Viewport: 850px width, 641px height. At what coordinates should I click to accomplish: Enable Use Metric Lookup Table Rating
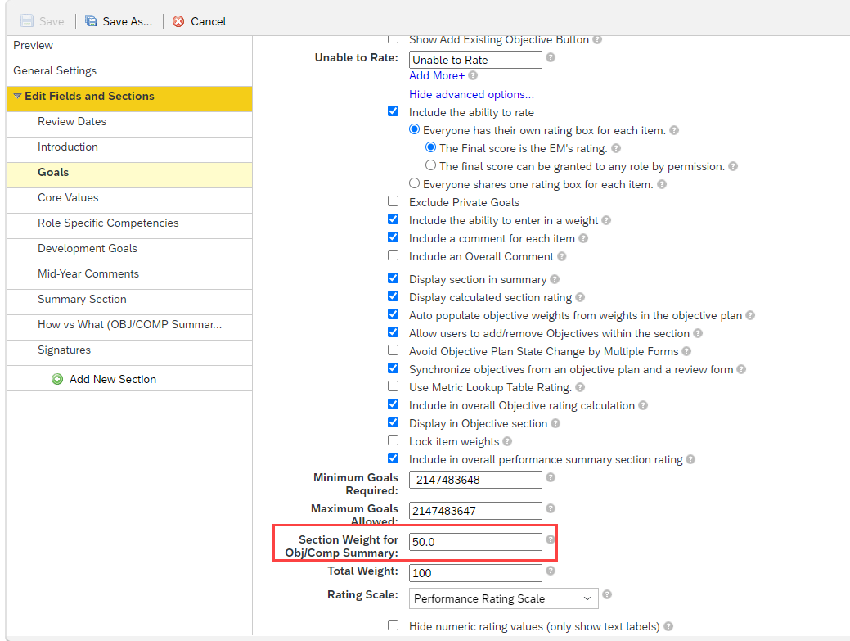pyautogui.click(x=393, y=386)
